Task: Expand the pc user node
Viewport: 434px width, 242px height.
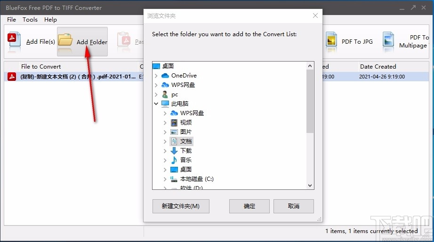Action: tap(156, 94)
